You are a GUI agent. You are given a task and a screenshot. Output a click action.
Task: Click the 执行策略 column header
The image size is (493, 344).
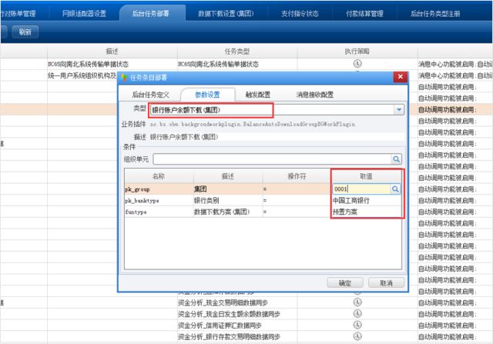click(x=357, y=52)
